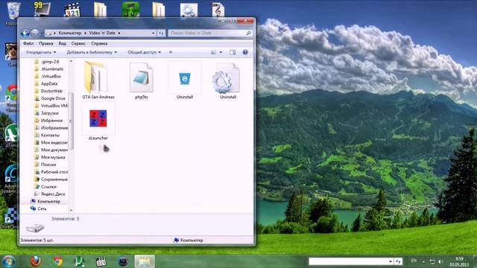Select Яндекс.Диск in tree
The image size is (477, 268).
[50, 194]
